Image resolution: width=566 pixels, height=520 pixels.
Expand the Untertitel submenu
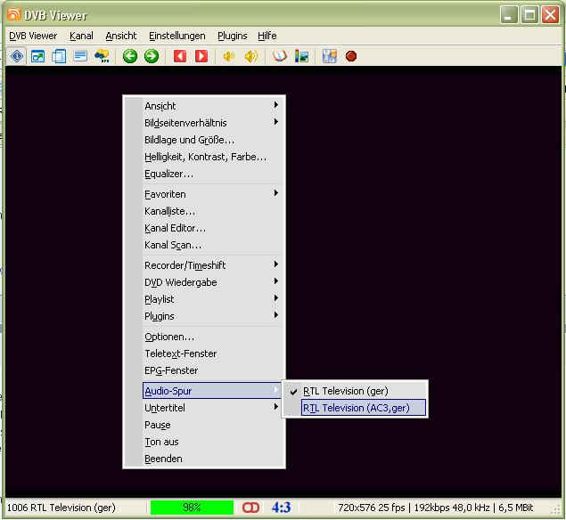tap(212, 408)
